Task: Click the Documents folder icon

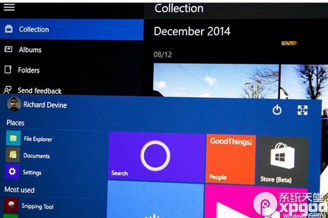Action: (13, 155)
